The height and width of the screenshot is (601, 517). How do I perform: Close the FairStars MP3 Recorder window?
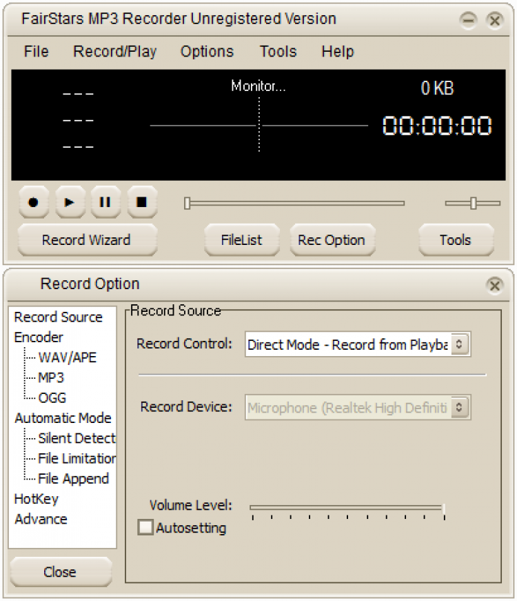[495, 20]
